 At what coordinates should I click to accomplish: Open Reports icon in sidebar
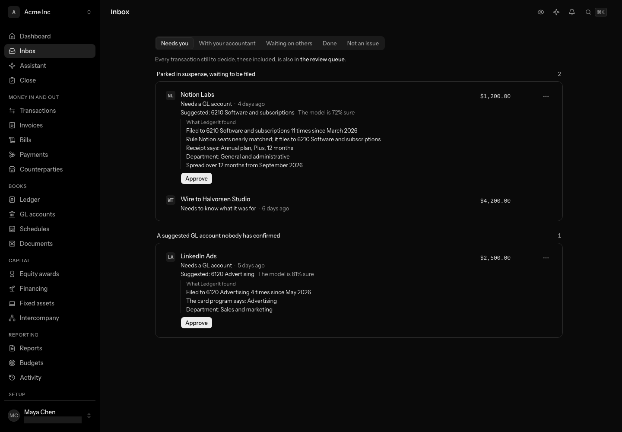[x=12, y=348]
